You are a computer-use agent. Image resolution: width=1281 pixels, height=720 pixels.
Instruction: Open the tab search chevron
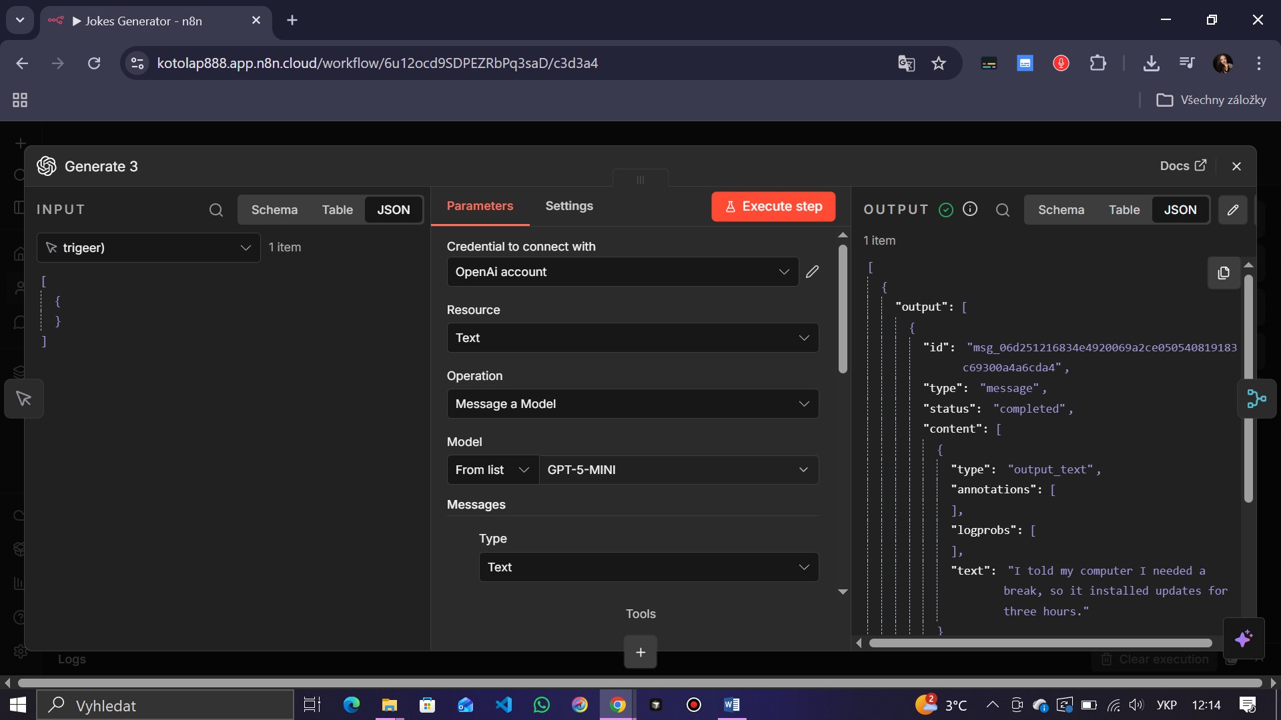pyautogui.click(x=20, y=20)
